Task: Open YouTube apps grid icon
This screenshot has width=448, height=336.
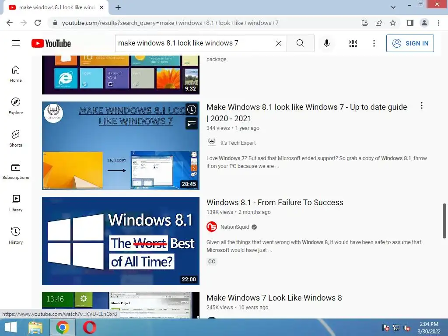Action: (353, 43)
